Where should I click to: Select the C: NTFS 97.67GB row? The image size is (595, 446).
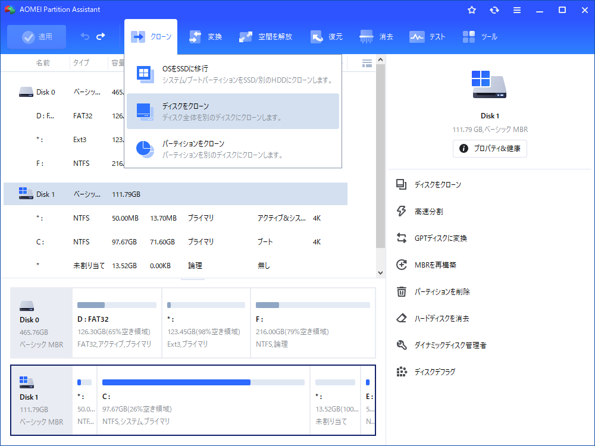tap(176, 242)
